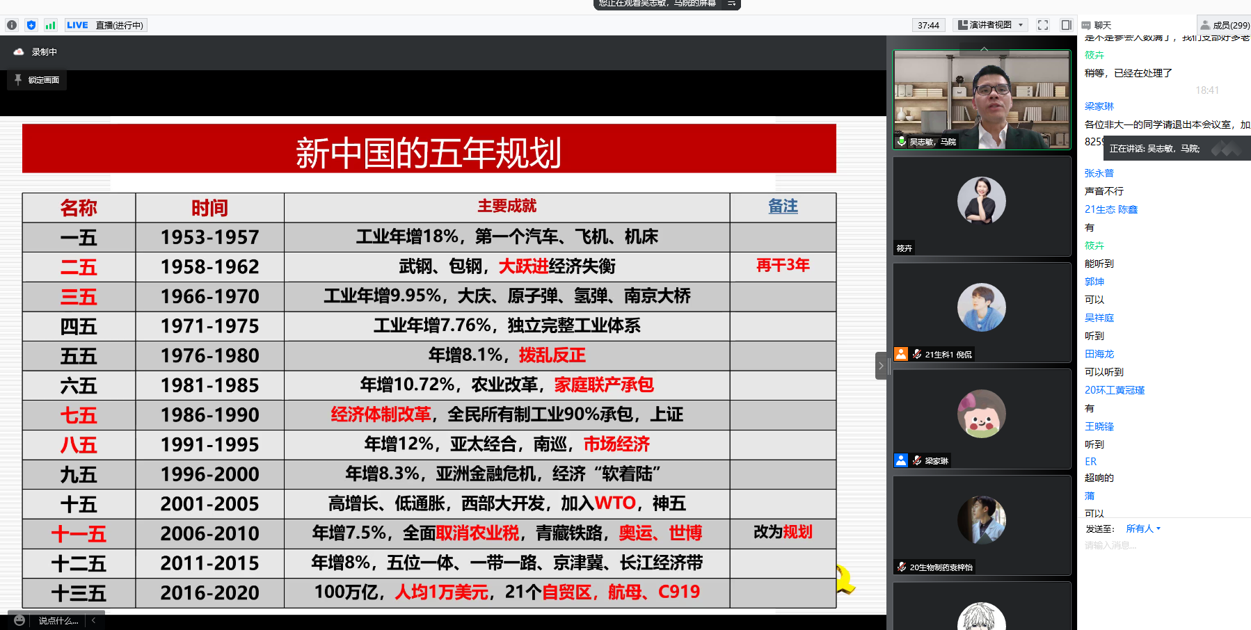
Task: Click the chat message 声音不行
Action: 1104,191
